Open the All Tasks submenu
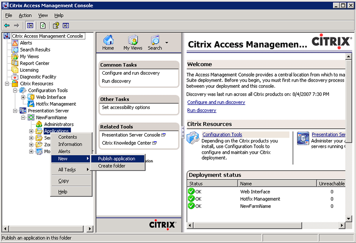 coord(71,169)
